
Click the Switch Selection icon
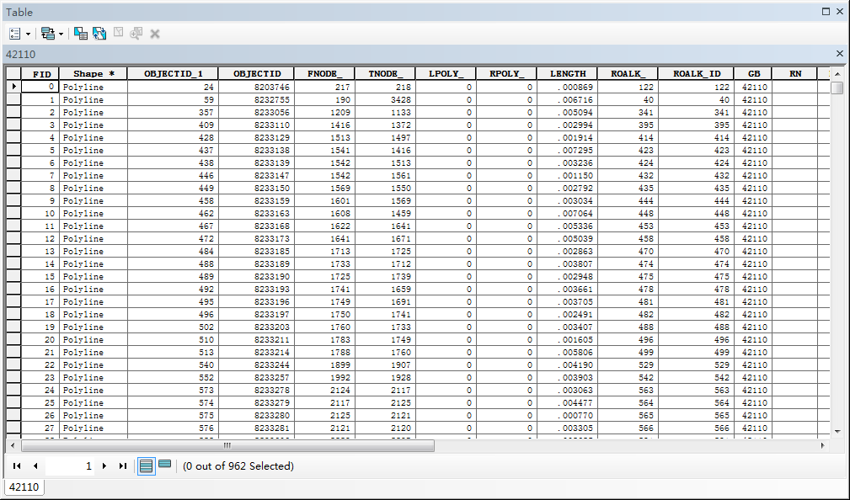(99, 34)
